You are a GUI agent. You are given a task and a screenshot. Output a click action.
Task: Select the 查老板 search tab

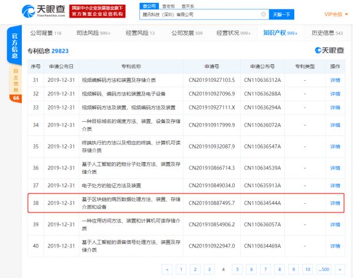click(x=169, y=5)
